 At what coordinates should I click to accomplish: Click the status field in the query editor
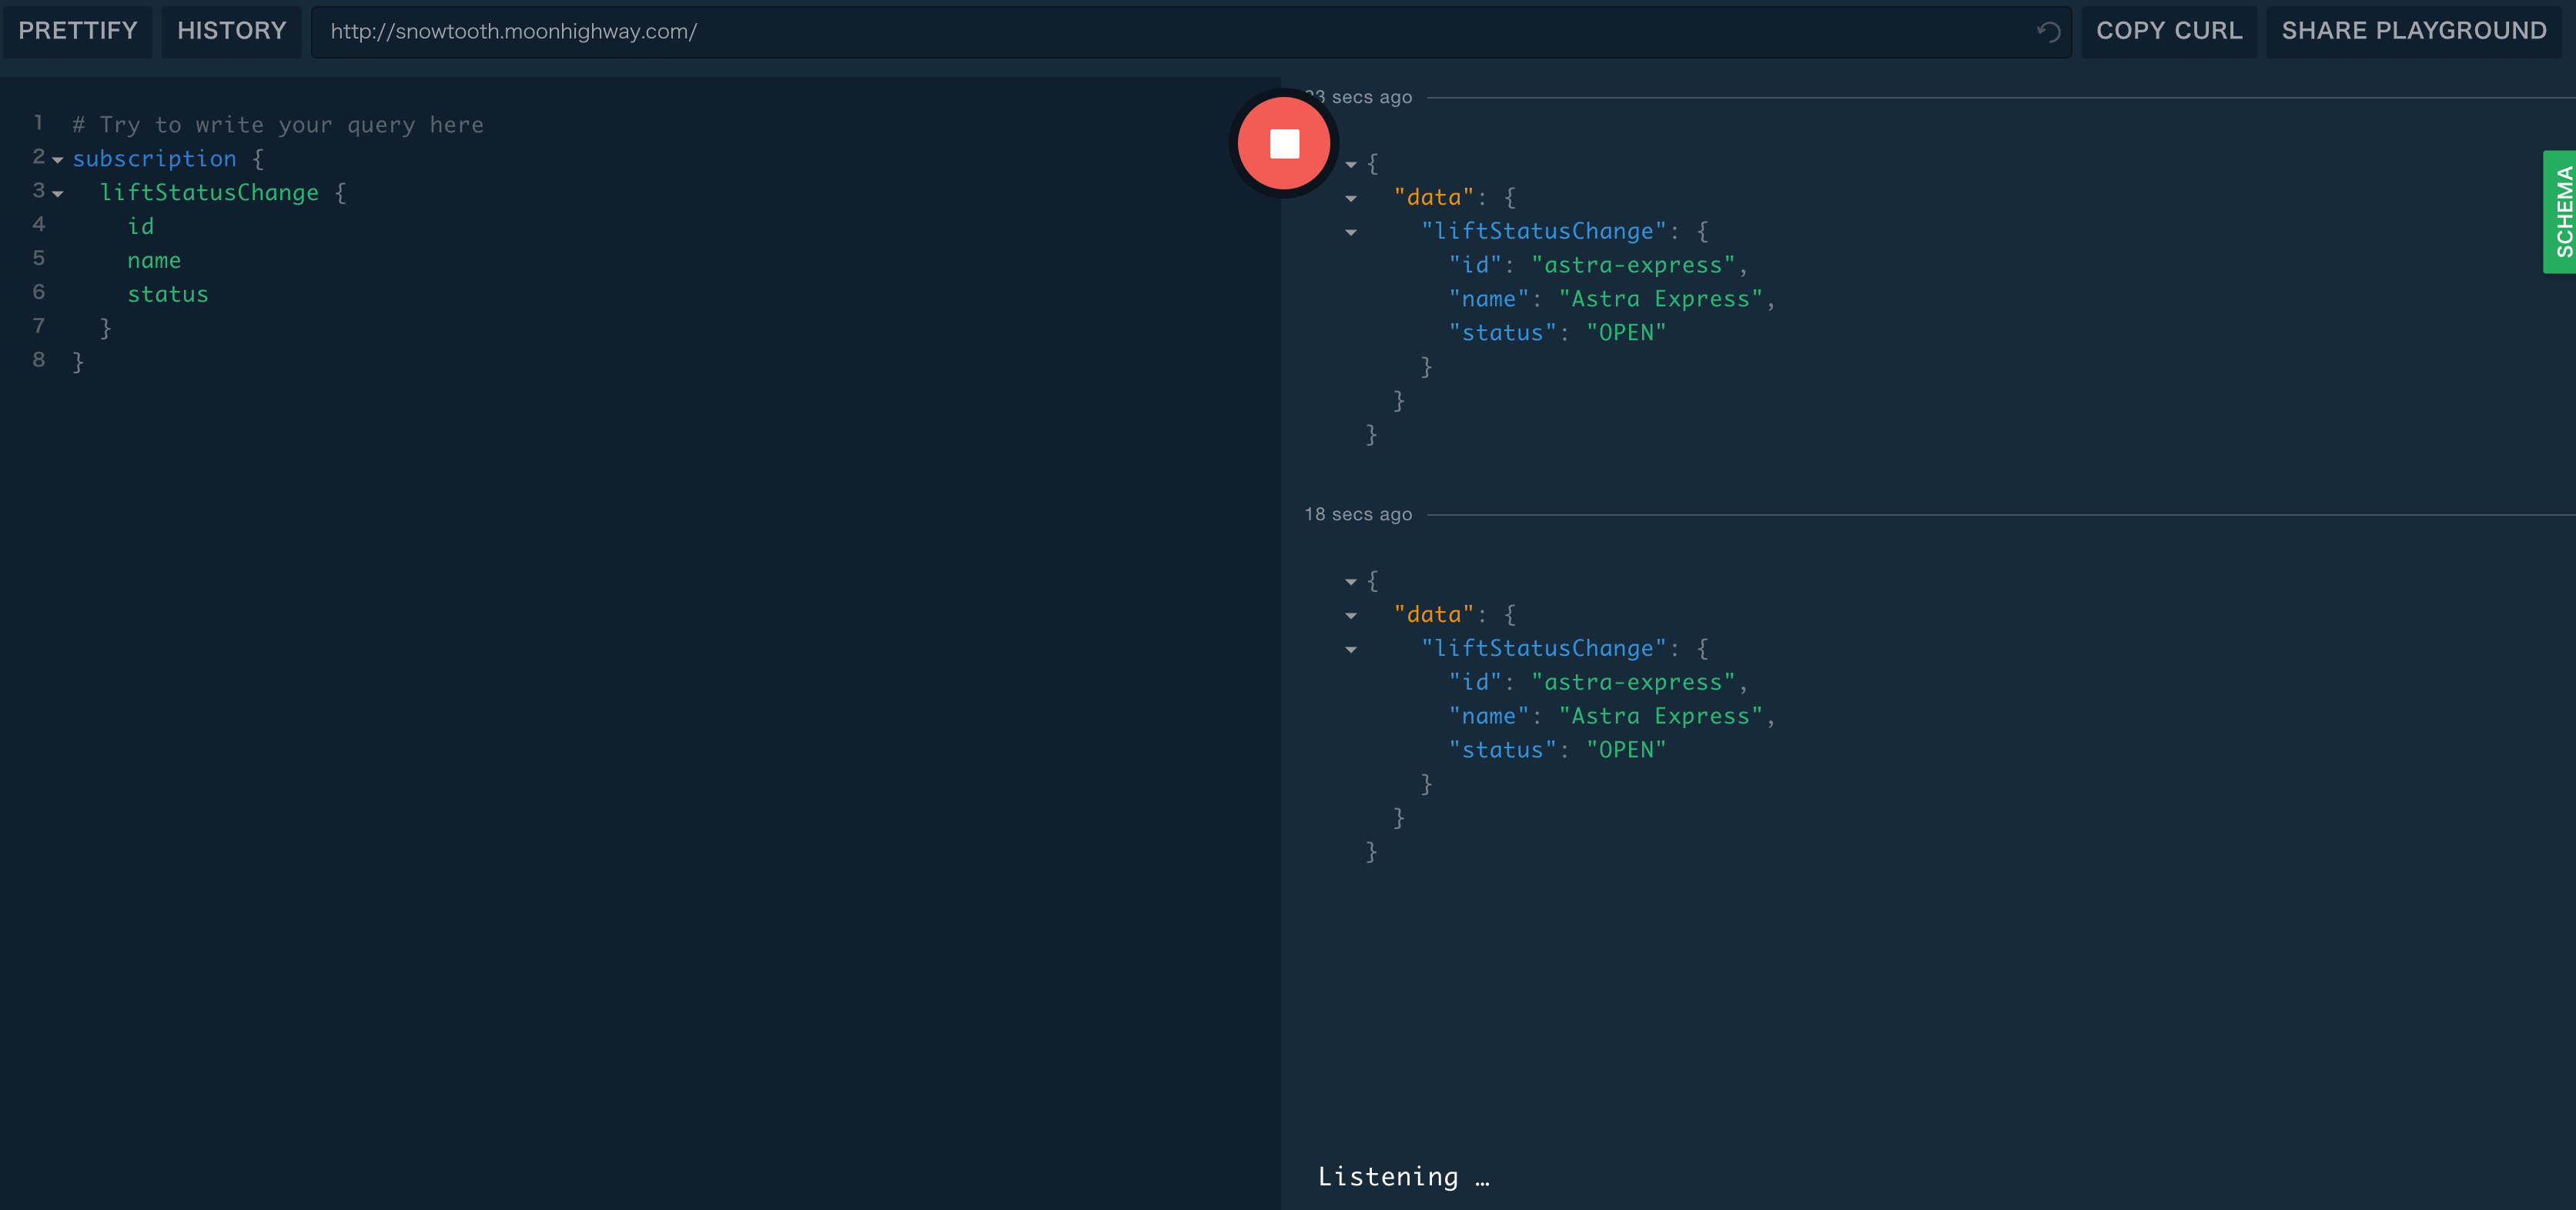pyautogui.click(x=168, y=294)
